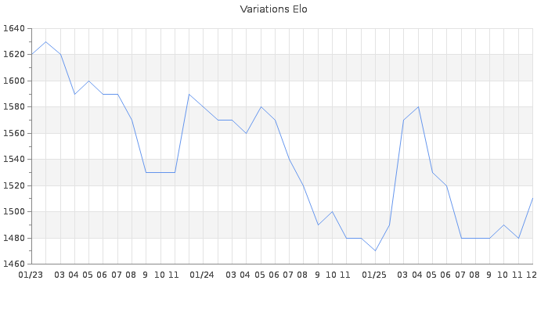Click the line's lowest point at 1470
The height and width of the screenshot is (313, 548).
[375, 250]
